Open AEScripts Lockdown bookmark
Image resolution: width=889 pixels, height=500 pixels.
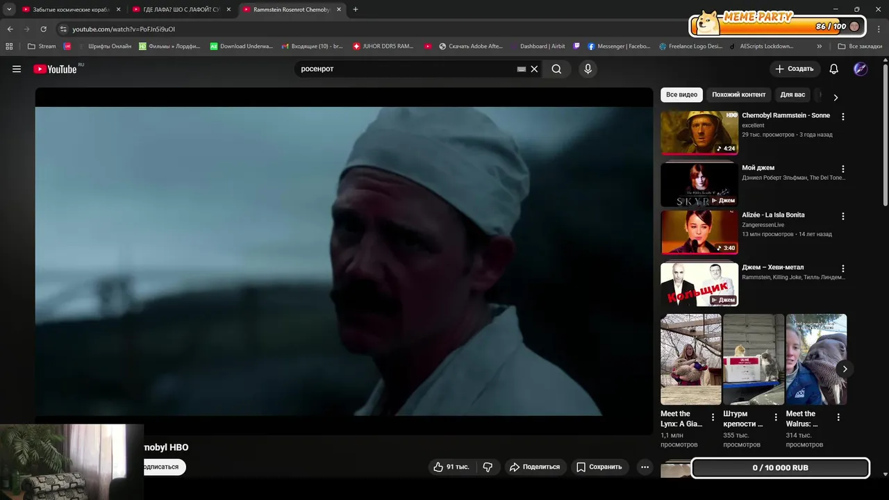761,47
